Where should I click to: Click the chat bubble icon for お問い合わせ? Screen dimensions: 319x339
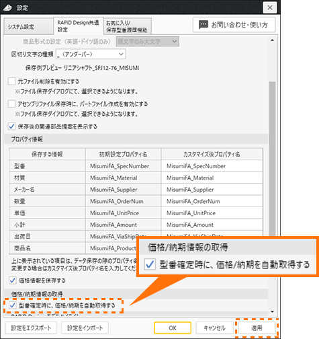click(203, 25)
